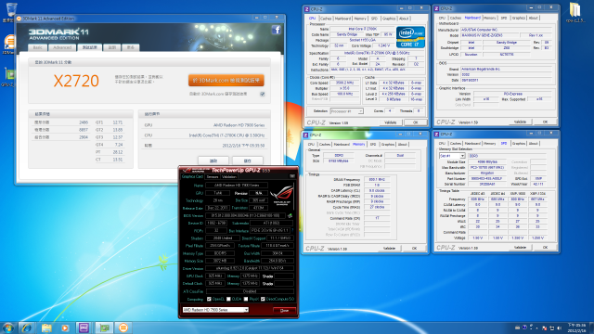Screen dimensions: 594x334
Task: Click OK in the CPU-Z processor window
Action: point(415,122)
